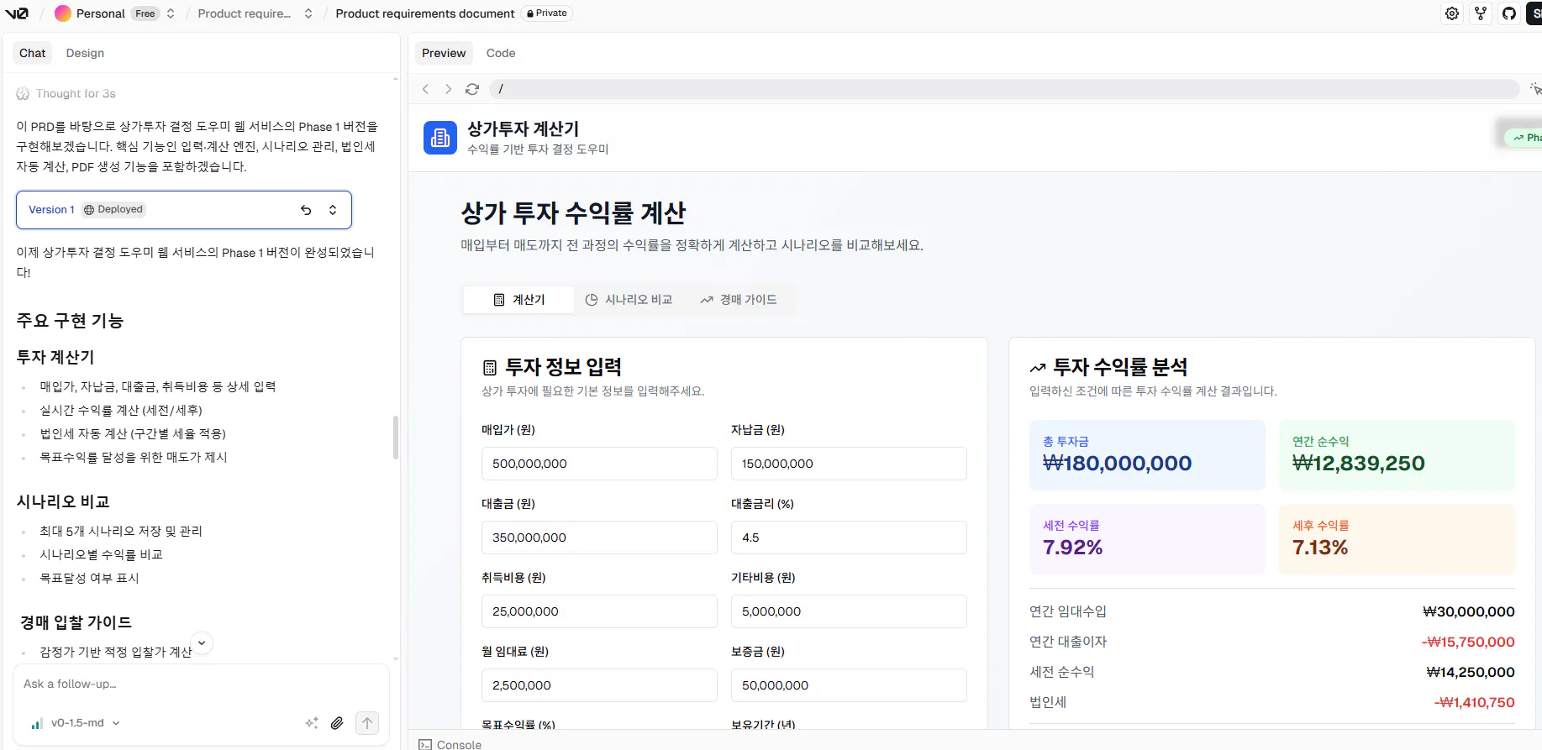Image resolution: width=1542 pixels, height=750 pixels.
Task: Click the 매입가 input field
Action: pos(599,464)
